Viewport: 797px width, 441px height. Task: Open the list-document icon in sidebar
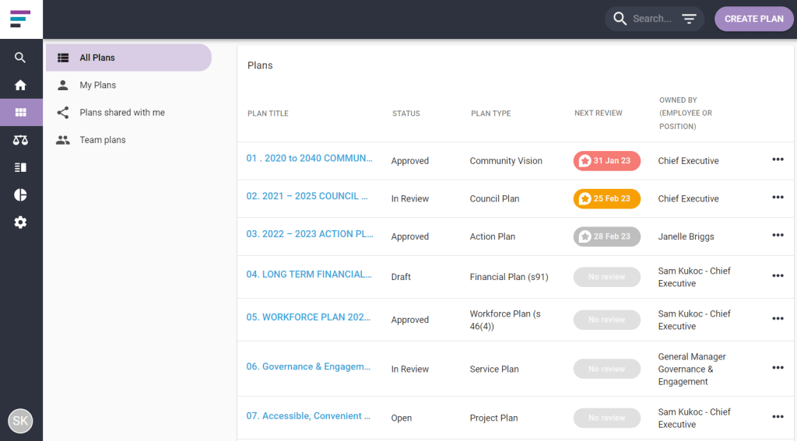point(20,167)
